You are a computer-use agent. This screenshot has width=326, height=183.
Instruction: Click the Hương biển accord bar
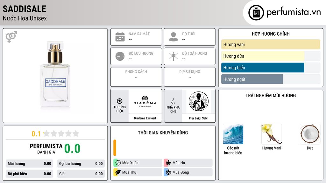click(271, 68)
